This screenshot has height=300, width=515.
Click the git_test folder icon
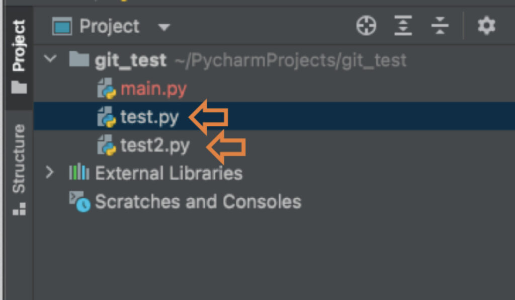click(79, 59)
